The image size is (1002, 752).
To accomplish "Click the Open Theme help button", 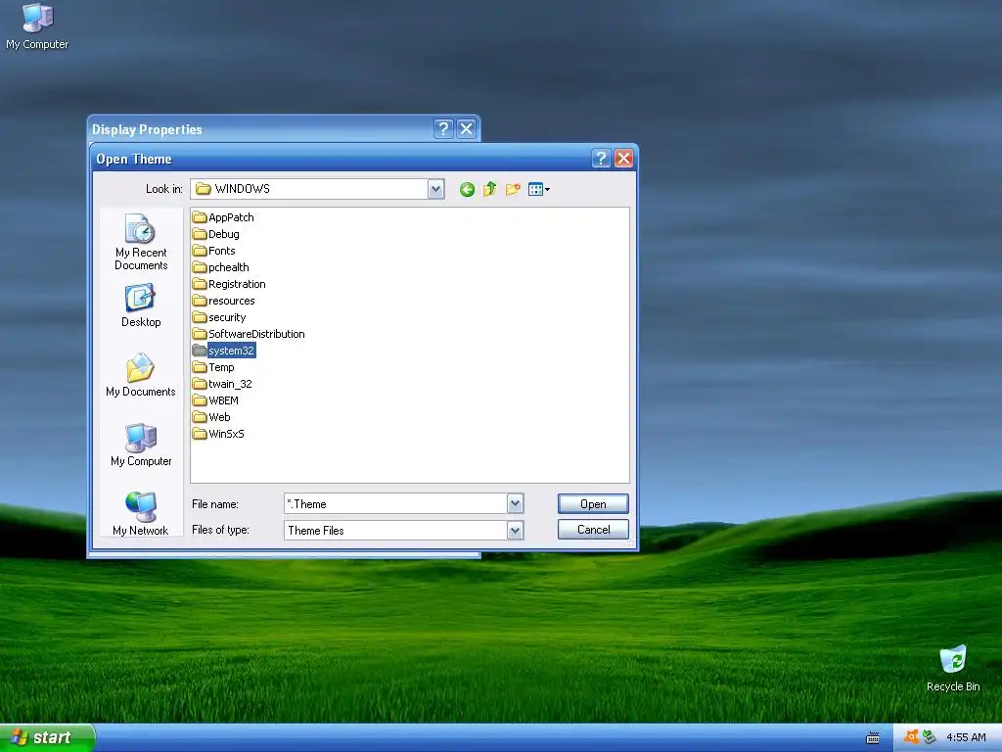I will (601, 158).
